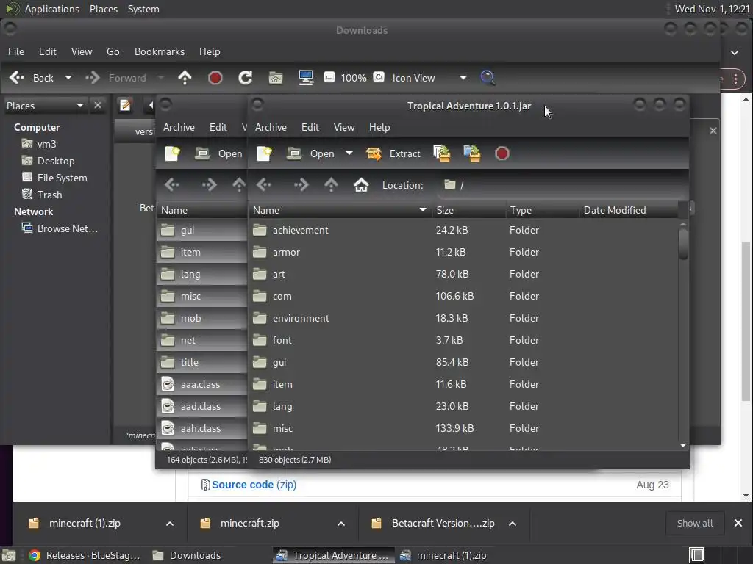Click the Date Modified column header
753x564 pixels.
click(x=628, y=210)
